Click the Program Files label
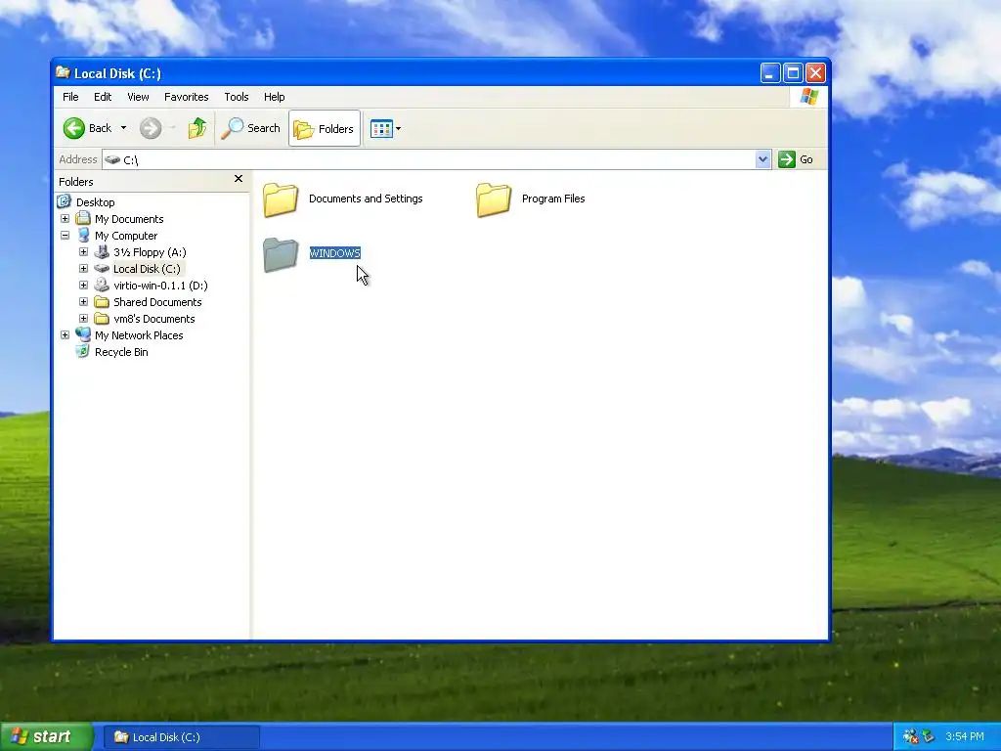 pyautogui.click(x=553, y=199)
